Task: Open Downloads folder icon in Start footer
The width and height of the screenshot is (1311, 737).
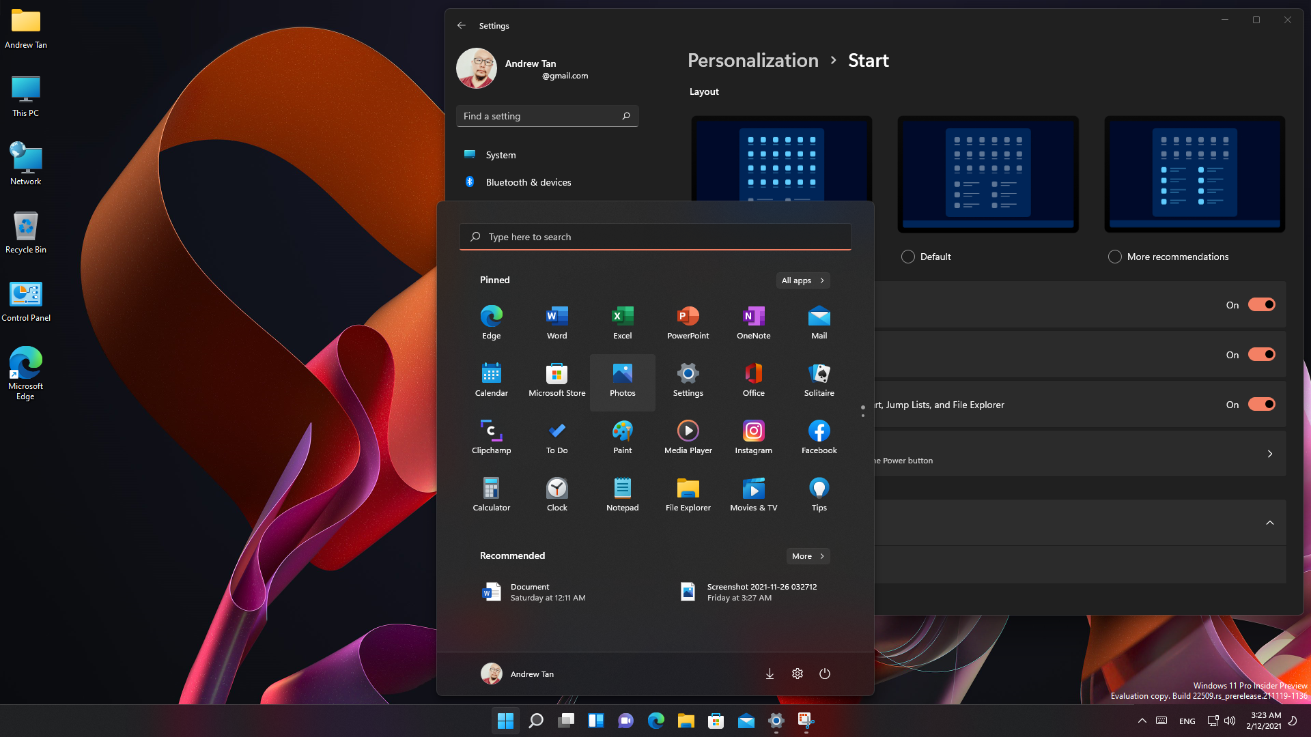Action: pos(770,674)
